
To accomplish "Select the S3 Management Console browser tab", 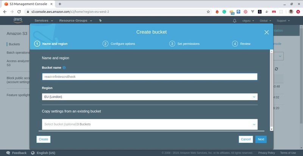I will (x=28, y=4).
